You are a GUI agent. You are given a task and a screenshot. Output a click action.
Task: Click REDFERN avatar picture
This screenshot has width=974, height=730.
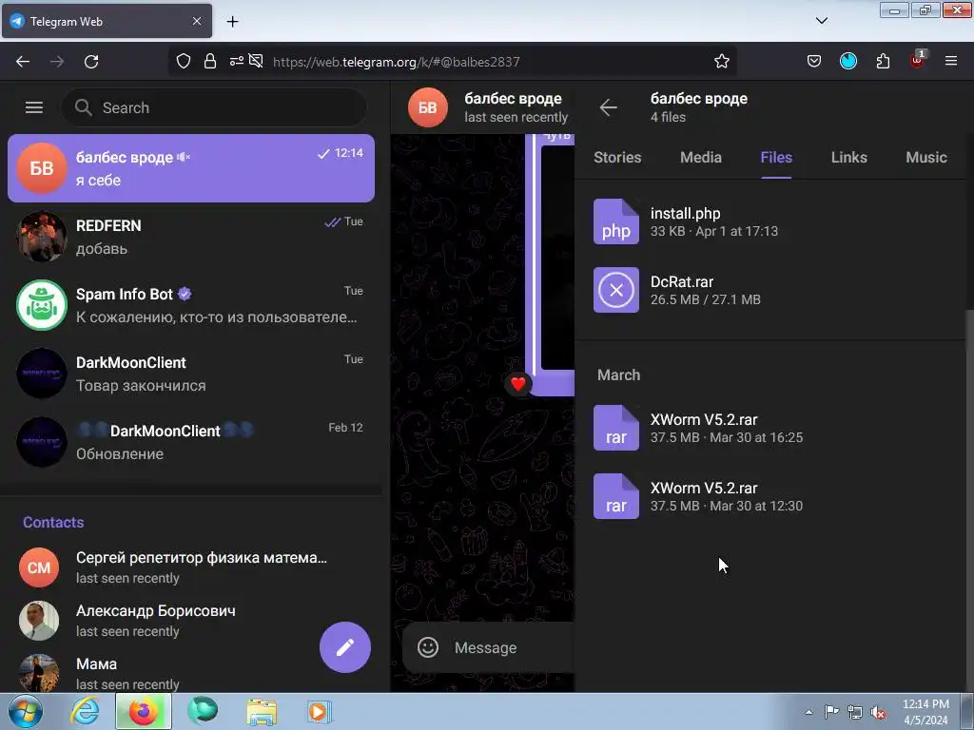[x=42, y=237]
